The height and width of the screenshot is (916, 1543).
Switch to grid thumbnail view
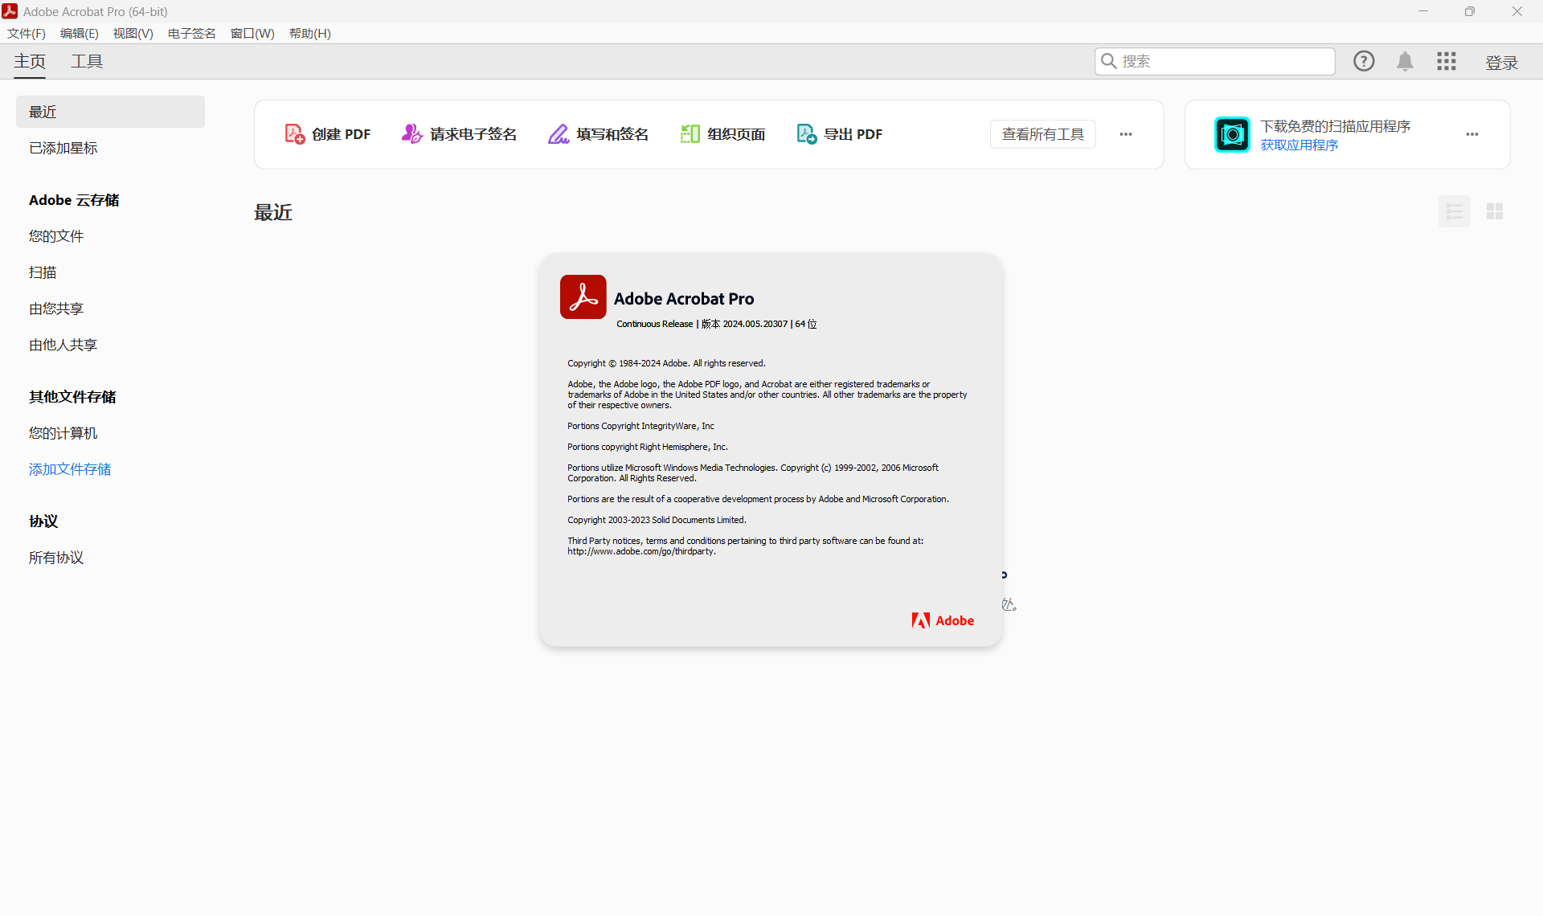tap(1495, 211)
